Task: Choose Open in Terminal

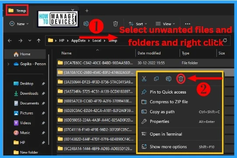Action: pos(180,134)
